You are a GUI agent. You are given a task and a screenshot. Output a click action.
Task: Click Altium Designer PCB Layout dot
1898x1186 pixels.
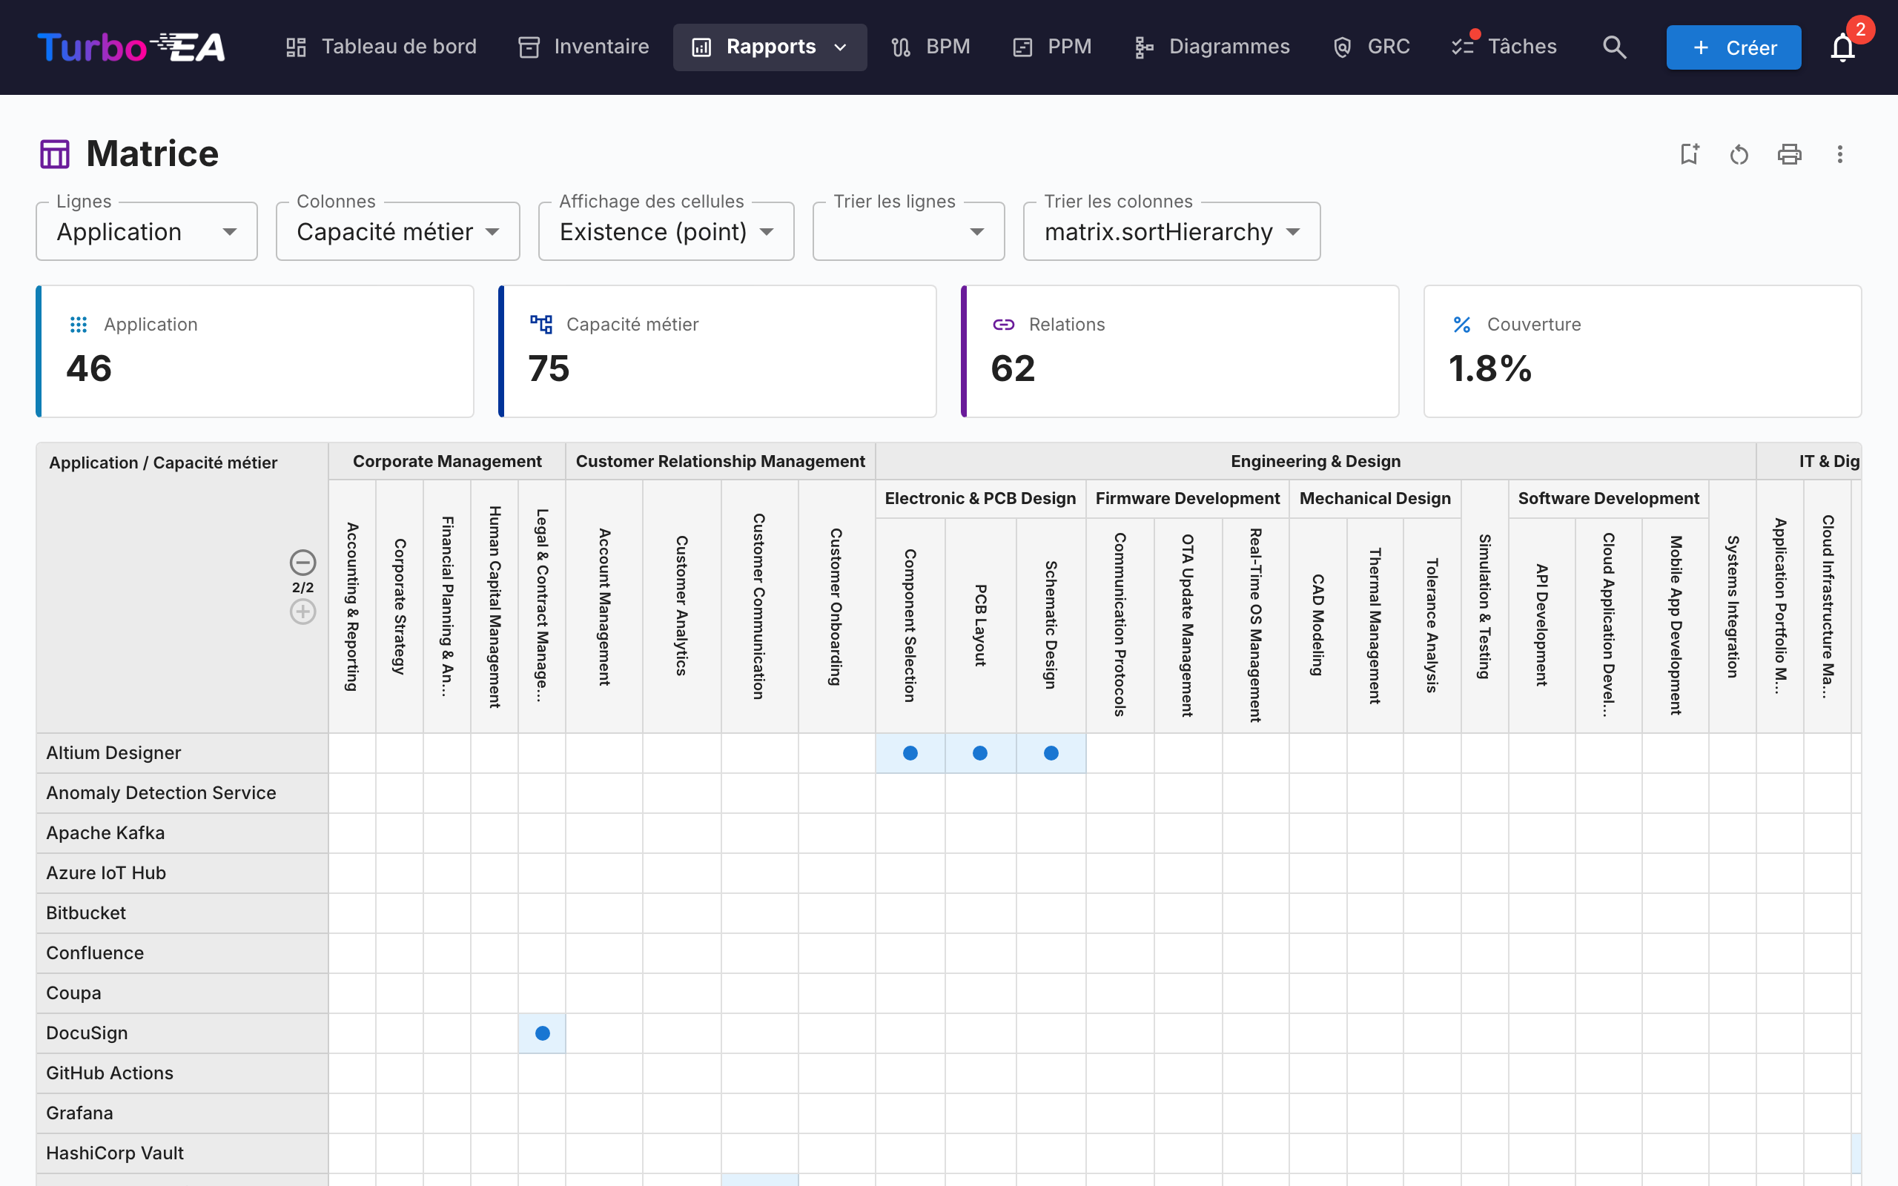(980, 753)
